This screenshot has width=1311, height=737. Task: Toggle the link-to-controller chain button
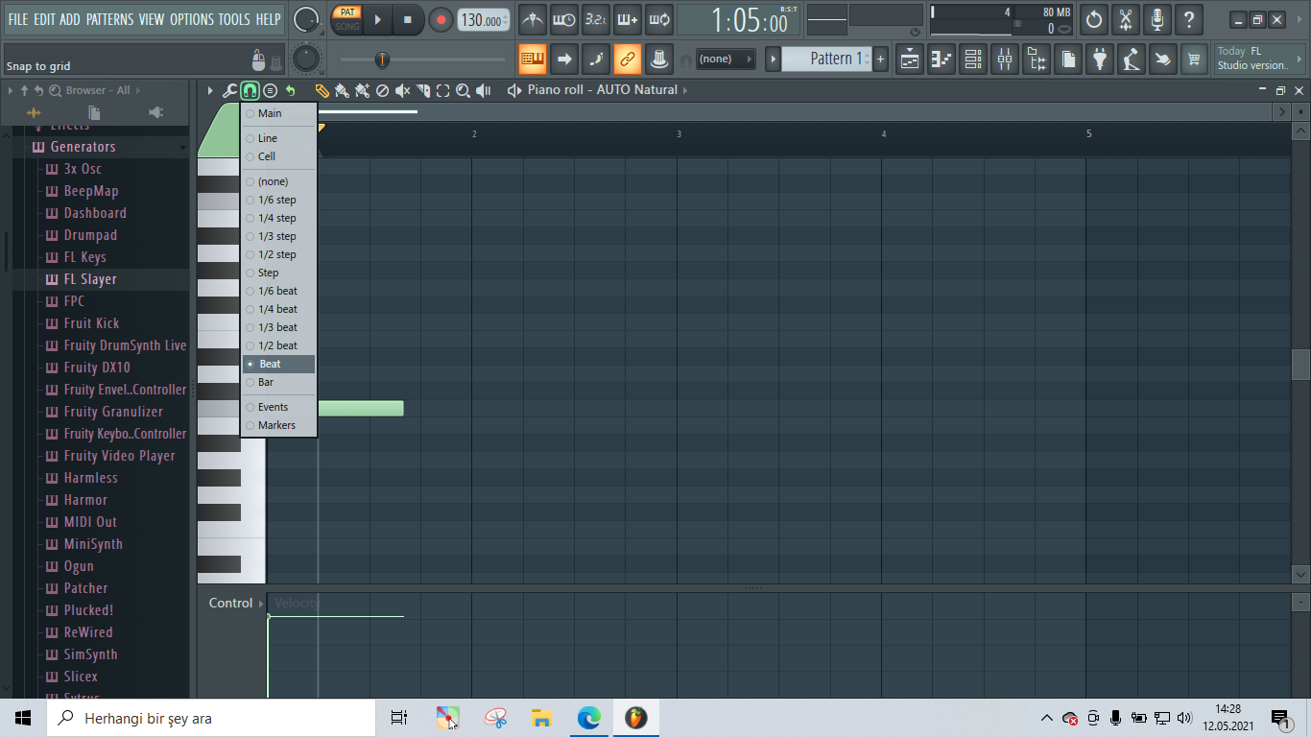627,59
